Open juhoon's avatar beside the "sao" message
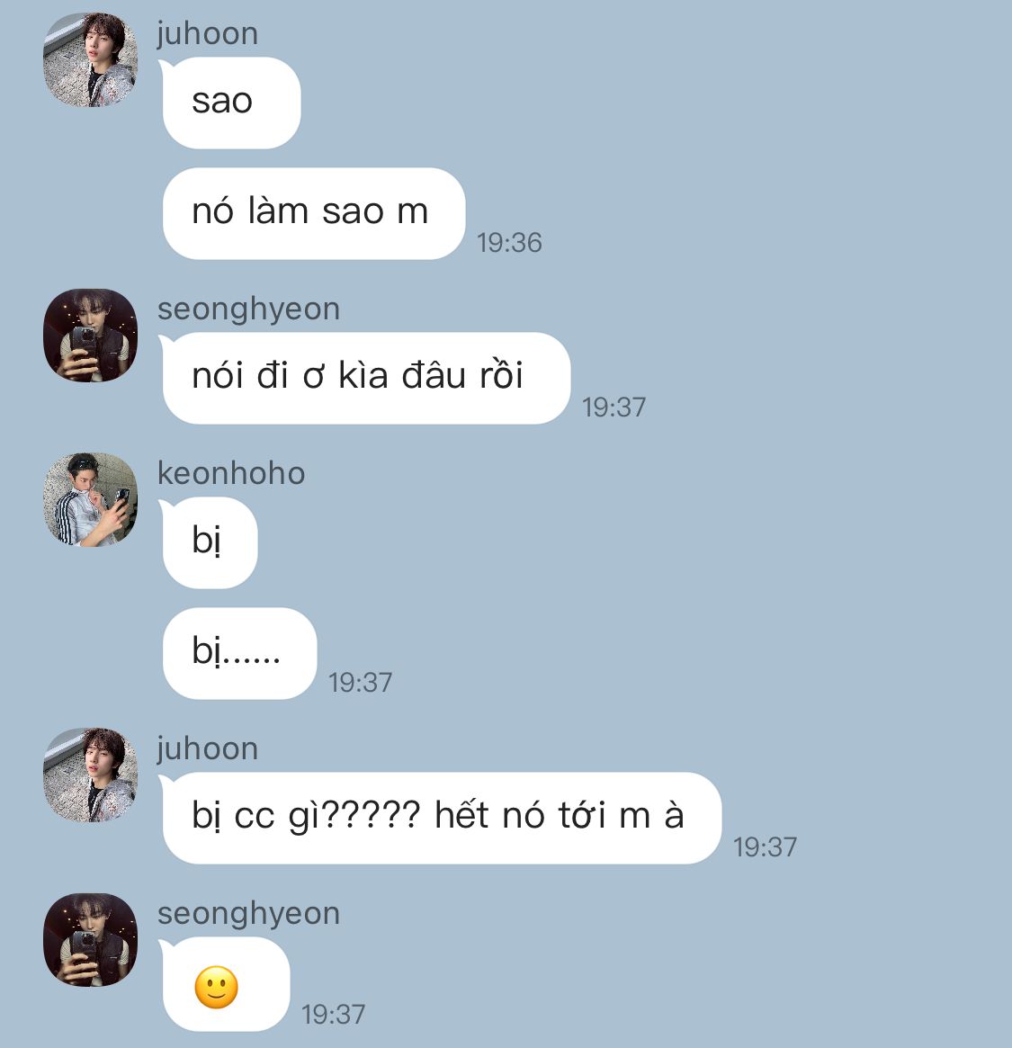 tap(90, 60)
